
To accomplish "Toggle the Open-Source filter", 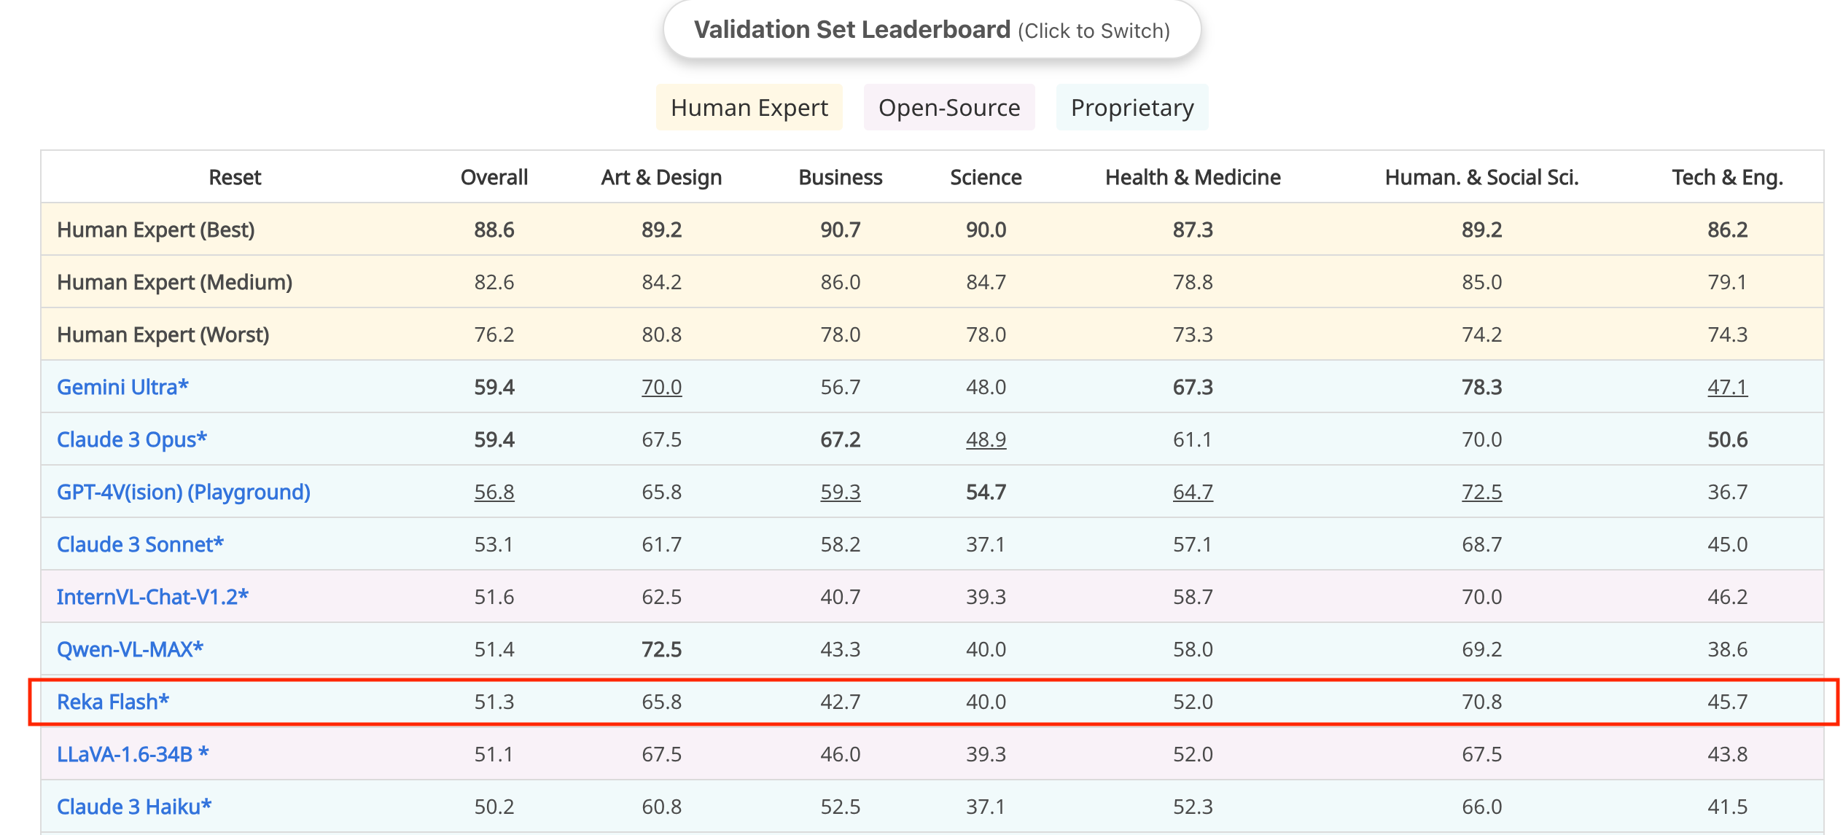I will (x=949, y=108).
